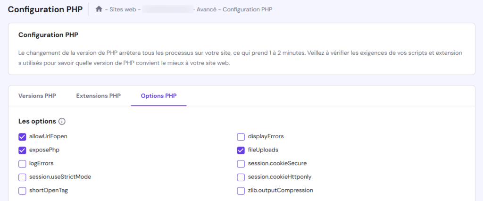
Task: Open the Extensions PHP tab
Action: (x=98, y=96)
